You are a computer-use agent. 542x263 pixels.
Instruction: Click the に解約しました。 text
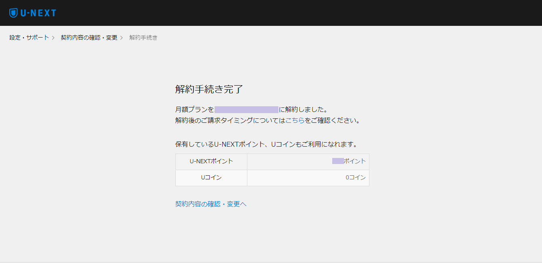point(303,109)
